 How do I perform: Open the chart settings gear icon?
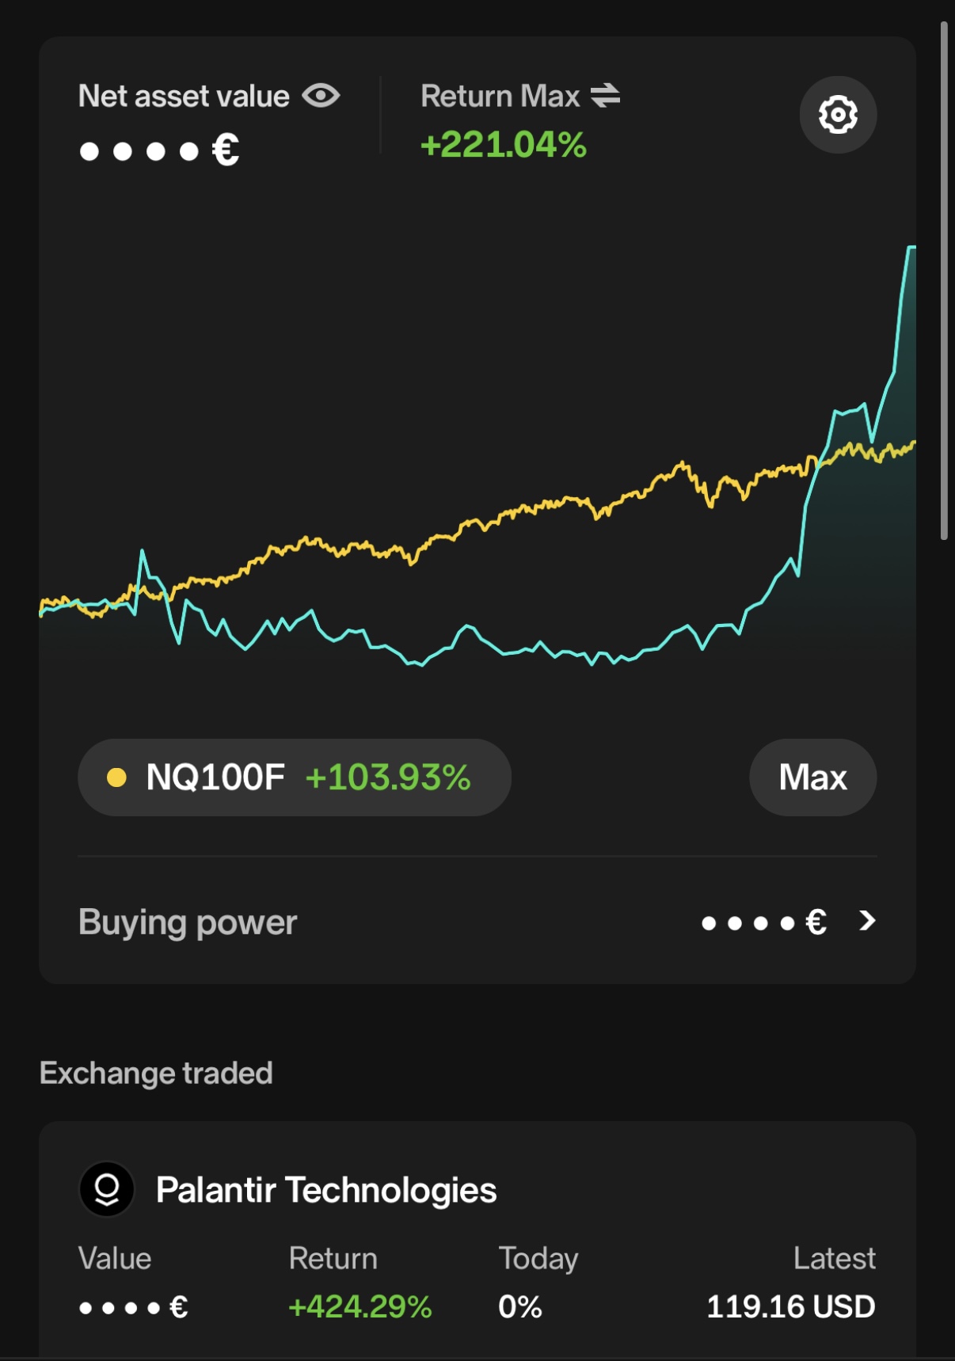coord(838,115)
